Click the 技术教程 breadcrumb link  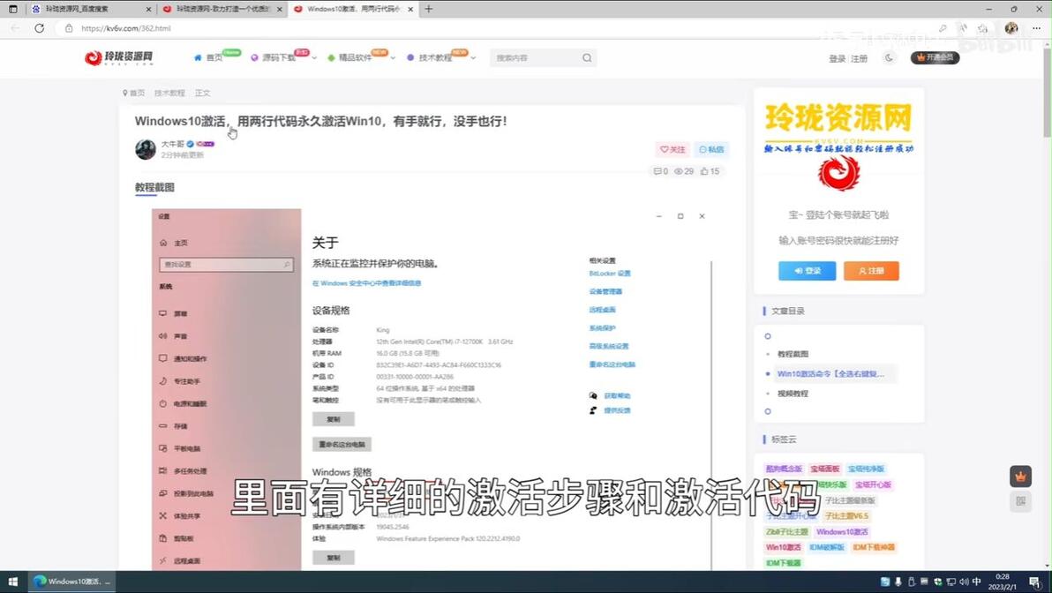169,94
